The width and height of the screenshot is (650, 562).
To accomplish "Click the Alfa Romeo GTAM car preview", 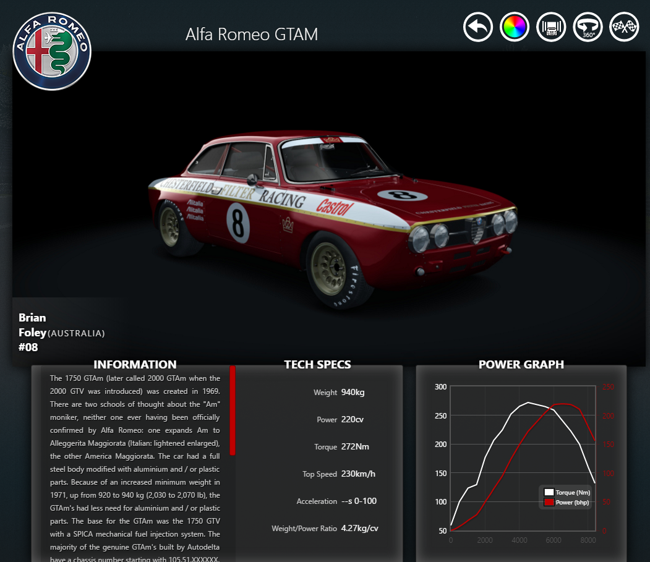I will (334, 219).
